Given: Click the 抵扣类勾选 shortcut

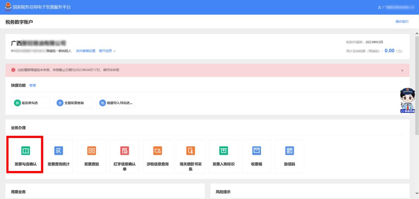Looking at the screenshot, I should pyautogui.click(x=31, y=103).
